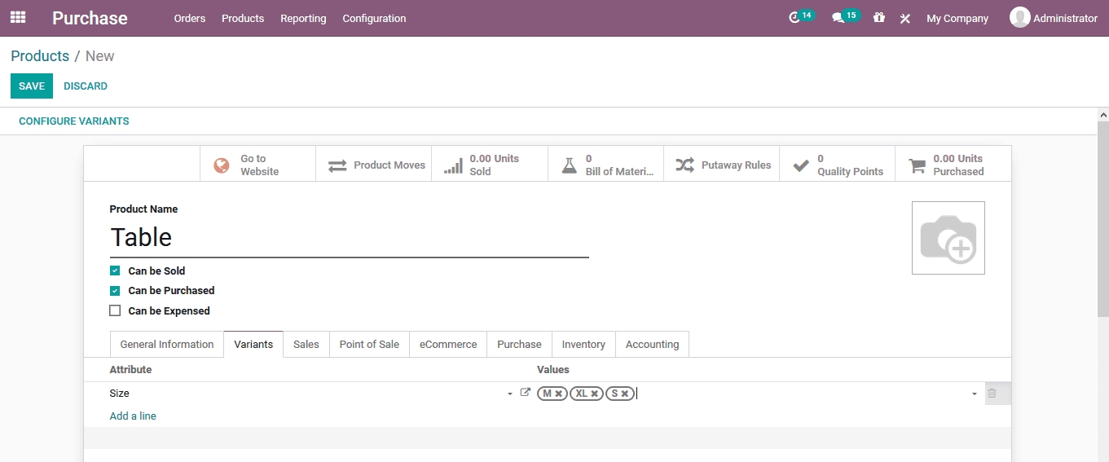Viewport: 1109px width, 462px height.
Task: Click the product image upload placeholder
Action: (x=948, y=238)
